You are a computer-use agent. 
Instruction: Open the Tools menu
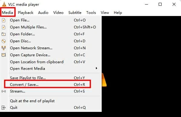tap(91, 13)
